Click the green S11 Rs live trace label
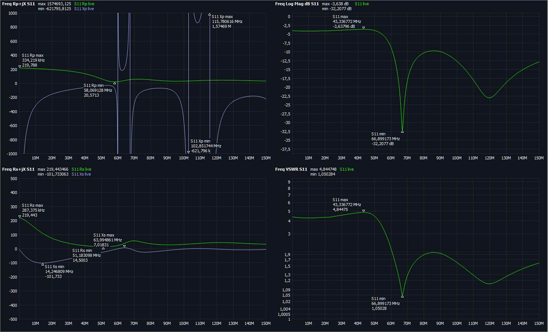The height and width of the screenshot is (332, 548). point(81,169)
